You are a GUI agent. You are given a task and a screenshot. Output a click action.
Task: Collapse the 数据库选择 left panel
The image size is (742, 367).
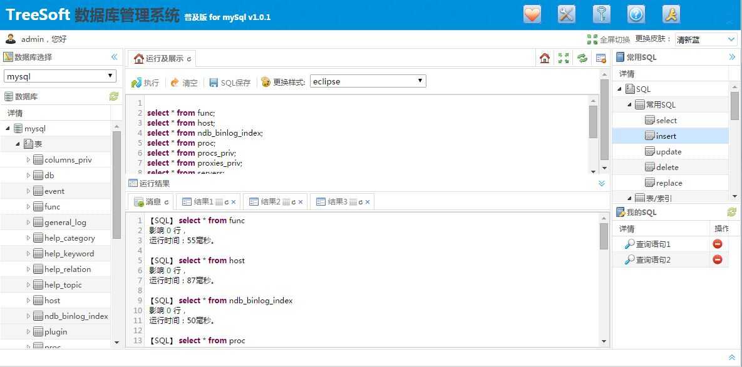[x=114, y=57]
